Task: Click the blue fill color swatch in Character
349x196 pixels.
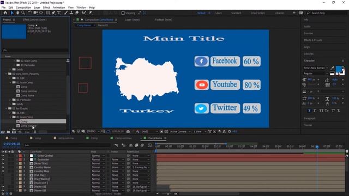Action: tap(338, 69)
